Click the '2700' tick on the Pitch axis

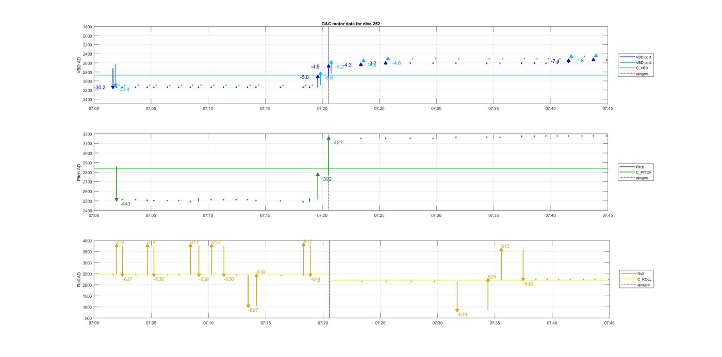tap(87, 182)
